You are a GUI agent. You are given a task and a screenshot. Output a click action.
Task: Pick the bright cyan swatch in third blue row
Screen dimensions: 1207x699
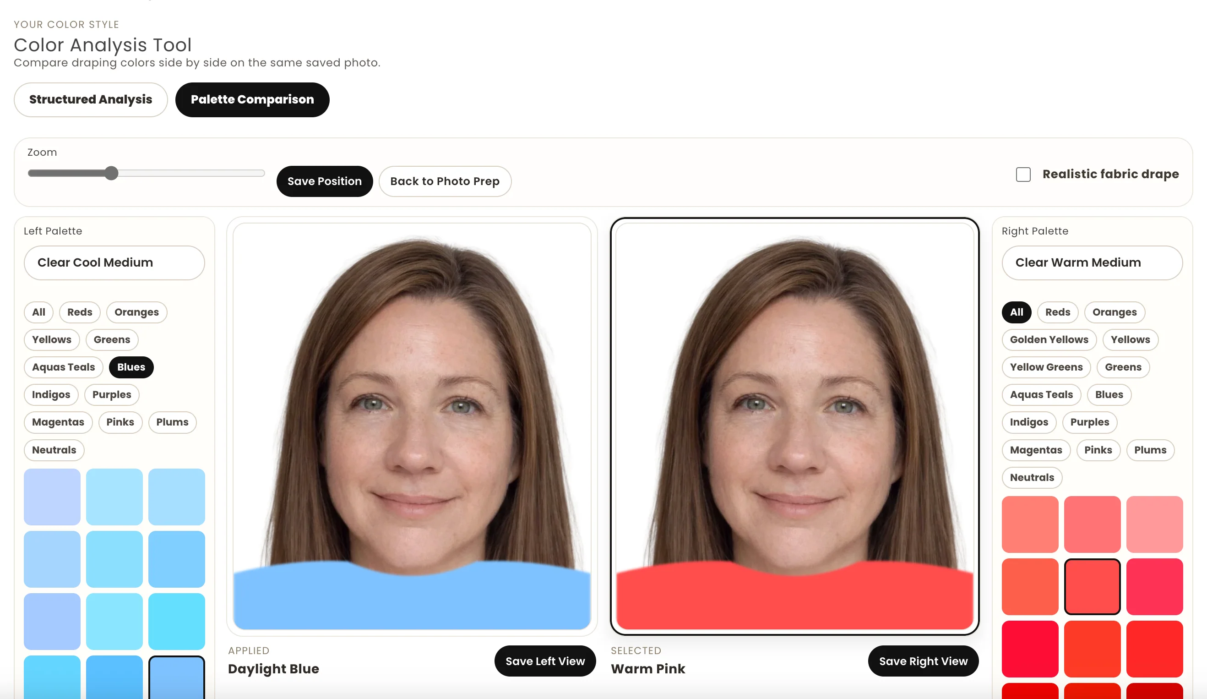(x=176, y=622)
